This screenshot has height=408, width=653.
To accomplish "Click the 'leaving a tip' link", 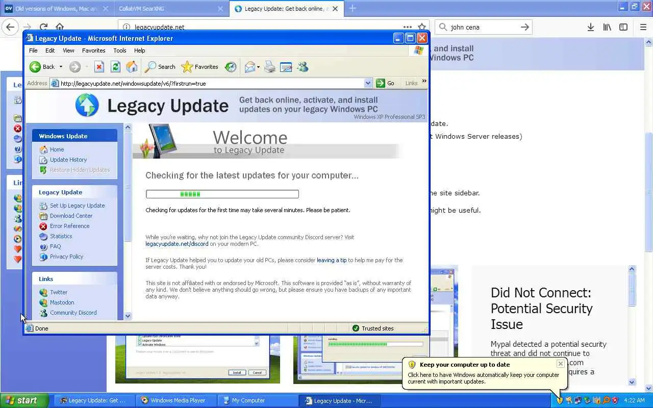I will tap(332, 260).
